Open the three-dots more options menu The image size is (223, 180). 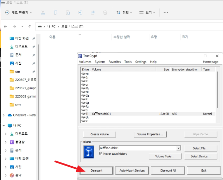click(166, 13)
